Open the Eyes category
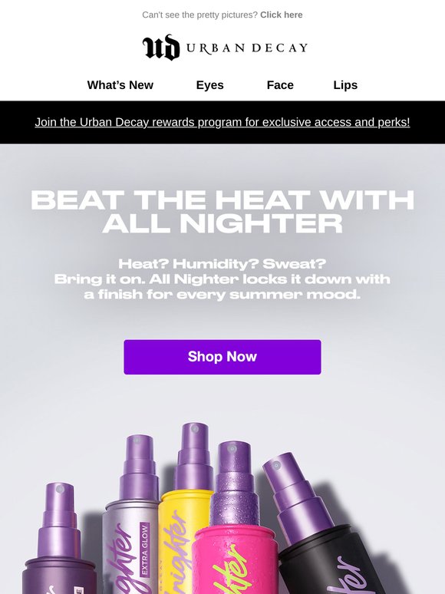The width and height of the screenshot is (445, 594). pyautogui.click(x=209, y=85)
